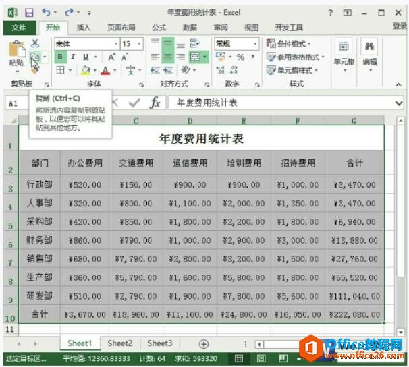
Task: Click align left icon
Action: (x=155, y=57)
